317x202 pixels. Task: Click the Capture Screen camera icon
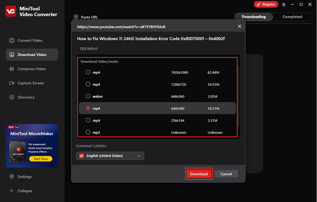pos(12,83)
